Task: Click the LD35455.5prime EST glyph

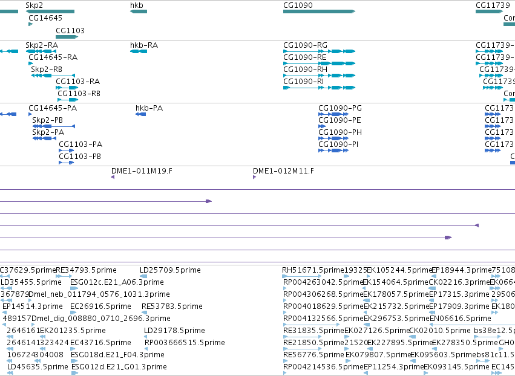Action: (x=7, y=288)
